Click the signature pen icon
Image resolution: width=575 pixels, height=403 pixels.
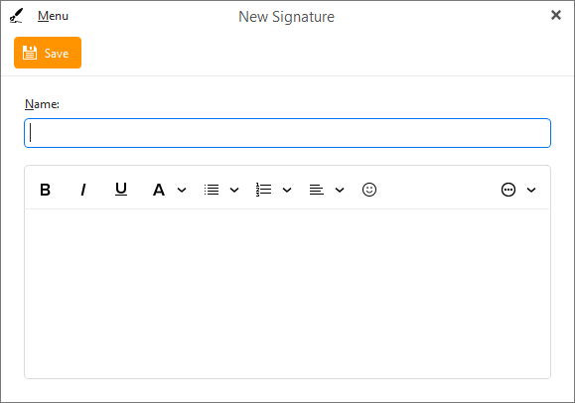[16, 16]
